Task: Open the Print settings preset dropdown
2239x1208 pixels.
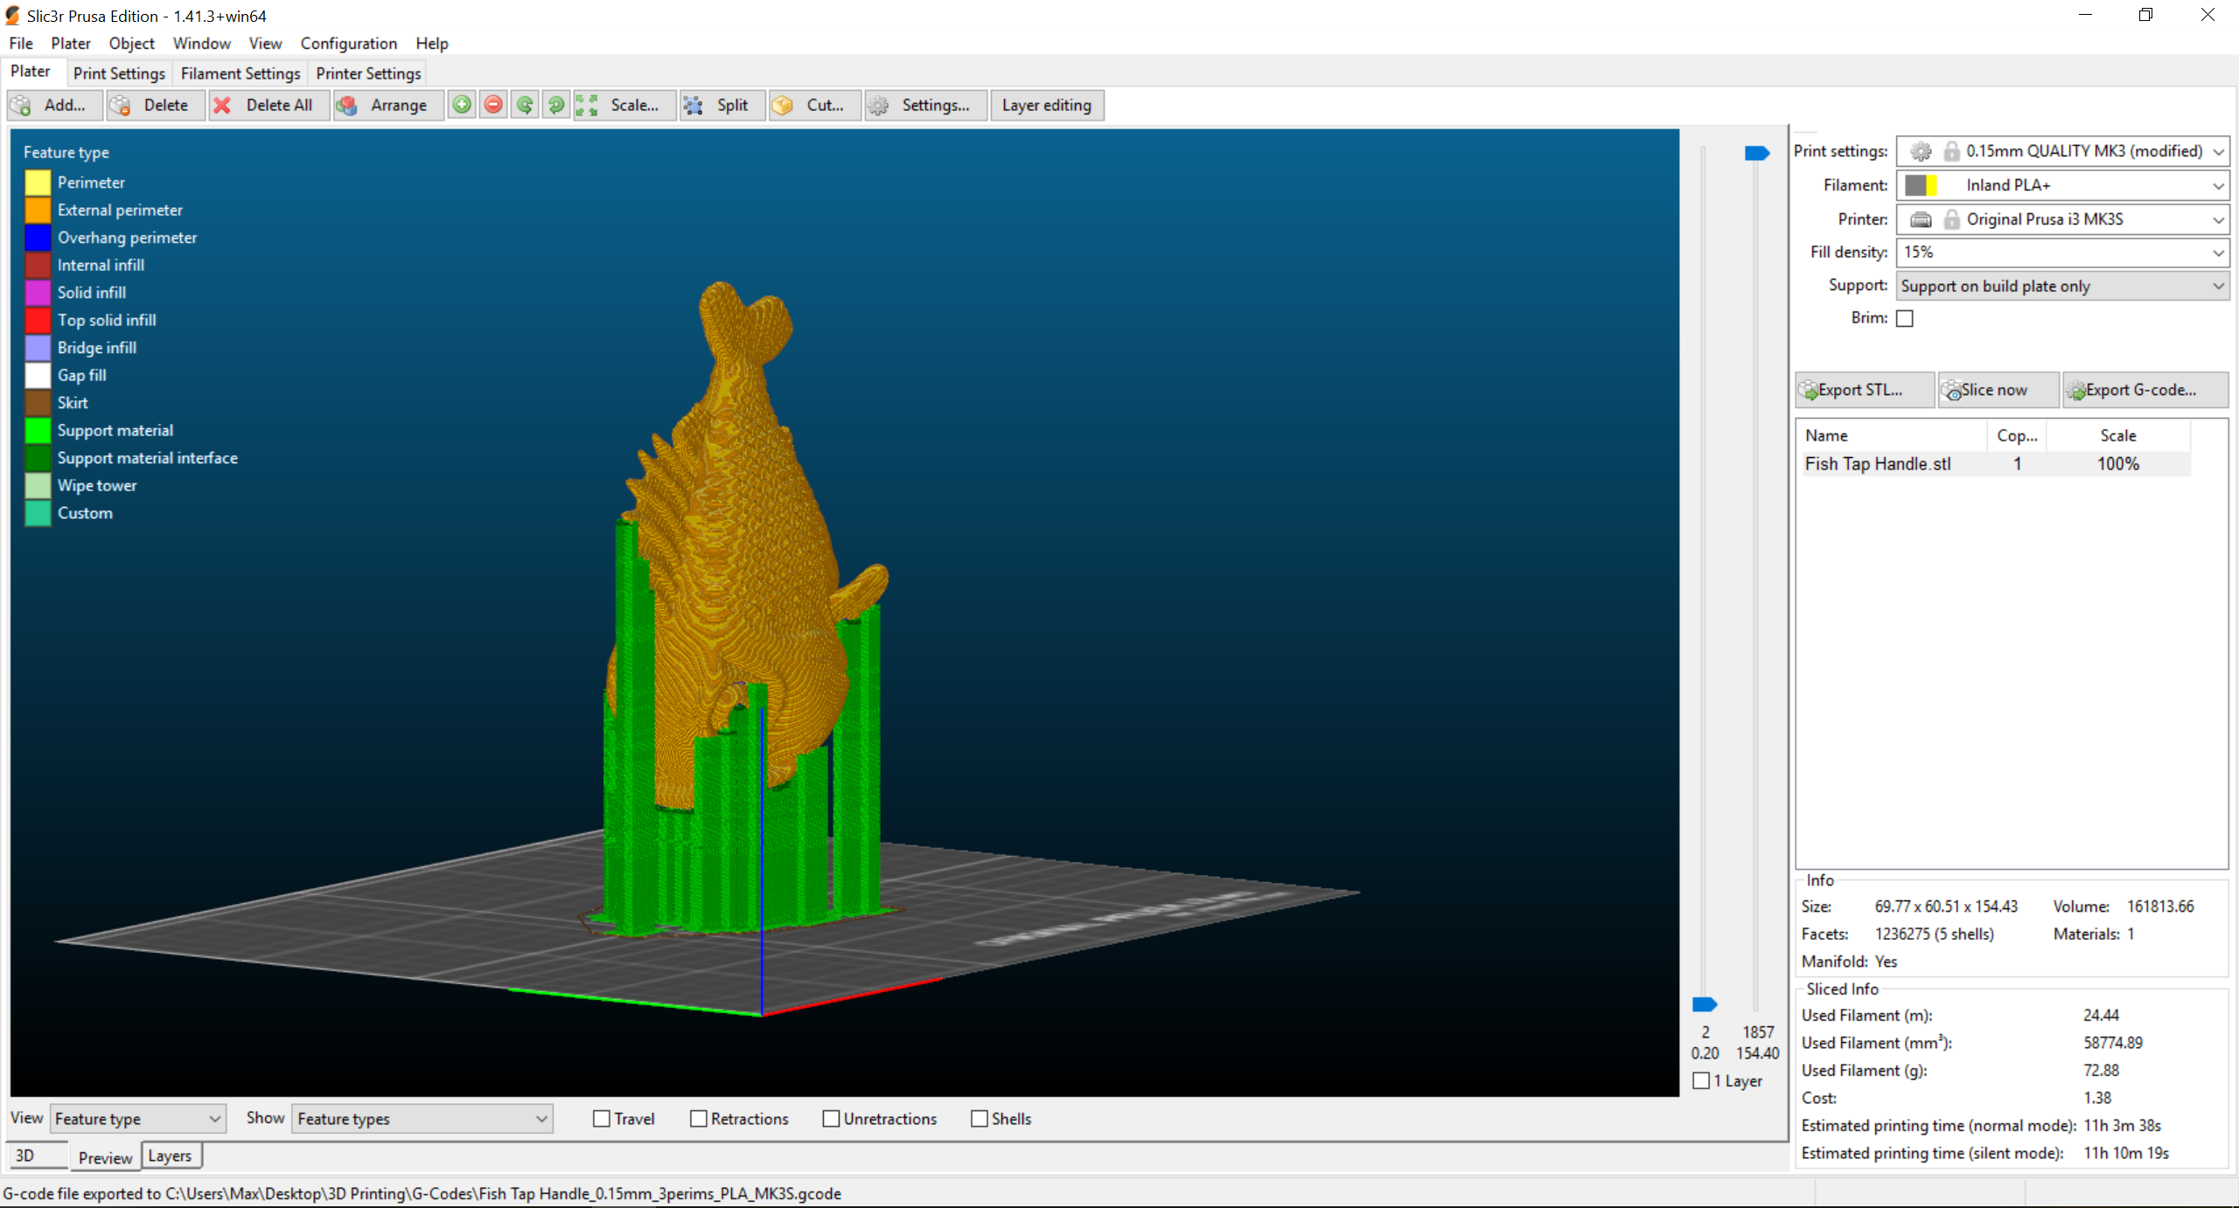Action: [x=2062, y=151]
